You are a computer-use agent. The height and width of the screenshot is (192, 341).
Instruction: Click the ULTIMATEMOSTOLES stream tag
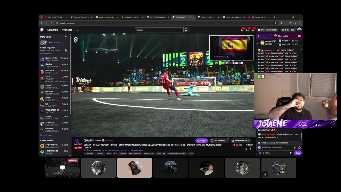[x=177, y=153]
